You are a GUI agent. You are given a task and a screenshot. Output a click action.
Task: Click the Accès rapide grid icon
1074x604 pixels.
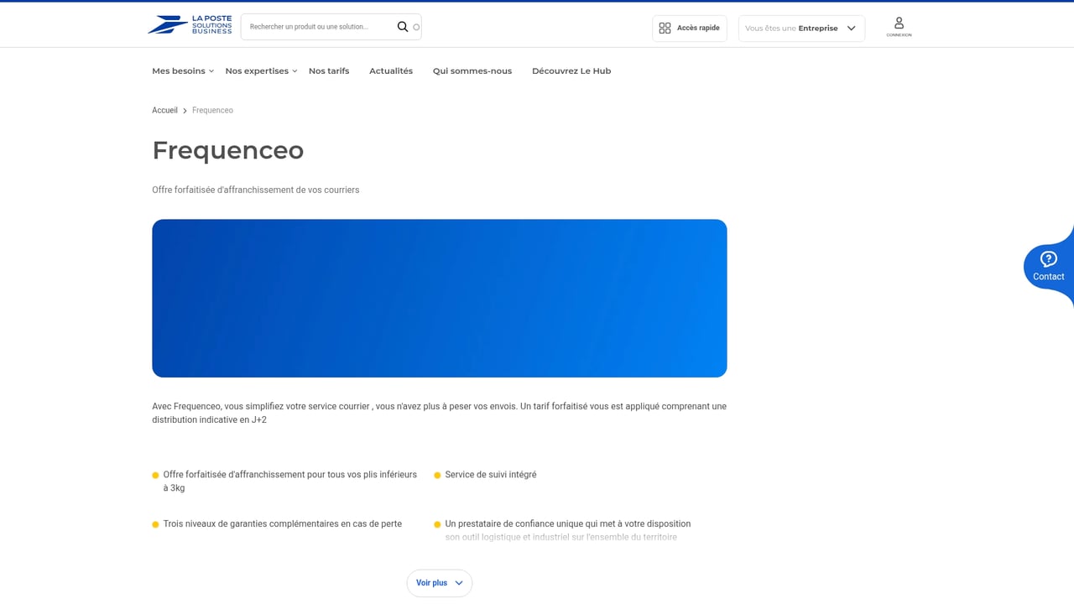click(665, 28)
